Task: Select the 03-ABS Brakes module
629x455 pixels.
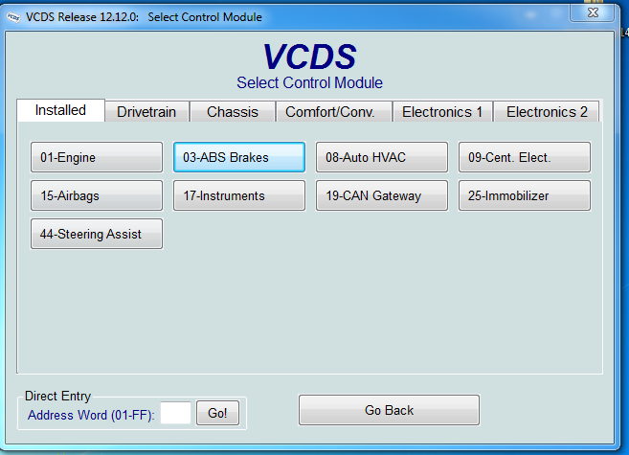Action: tap(239, 157)
